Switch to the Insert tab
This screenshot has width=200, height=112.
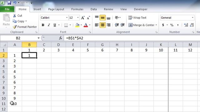tap(37, 9)
